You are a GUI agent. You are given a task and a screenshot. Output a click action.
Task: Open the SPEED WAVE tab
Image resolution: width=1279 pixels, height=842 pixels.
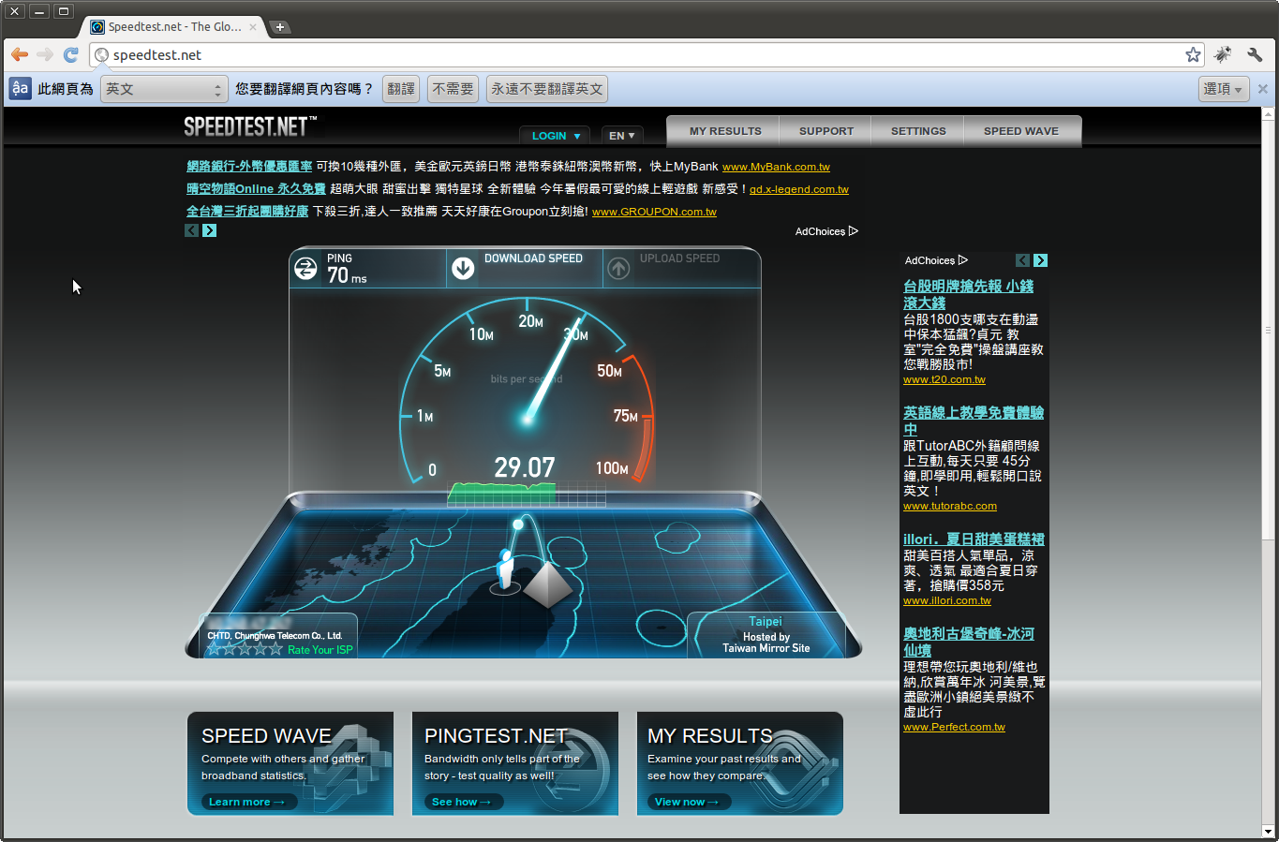[1021, 131]
